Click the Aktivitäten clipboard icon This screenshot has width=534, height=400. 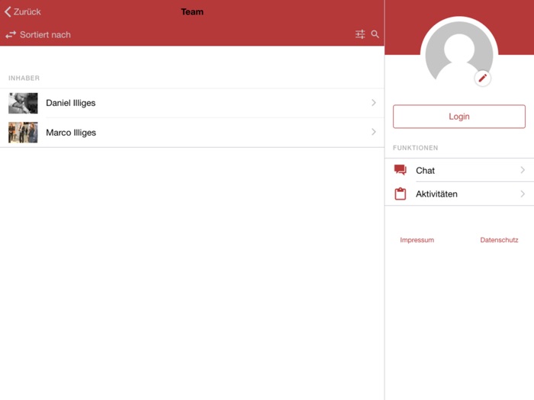click(x=400, y=194)
